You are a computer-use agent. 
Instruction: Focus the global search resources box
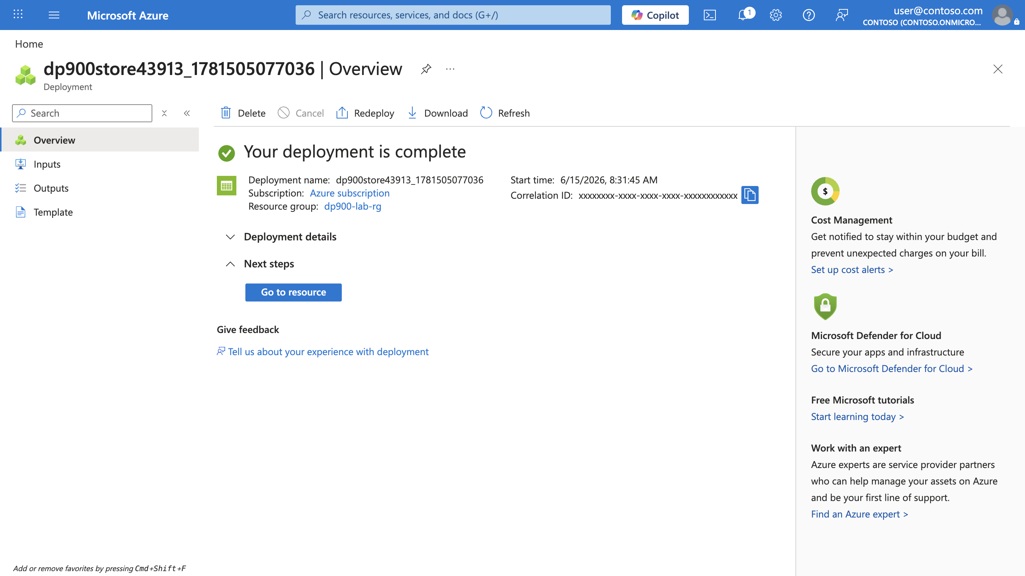coord(453,15)
